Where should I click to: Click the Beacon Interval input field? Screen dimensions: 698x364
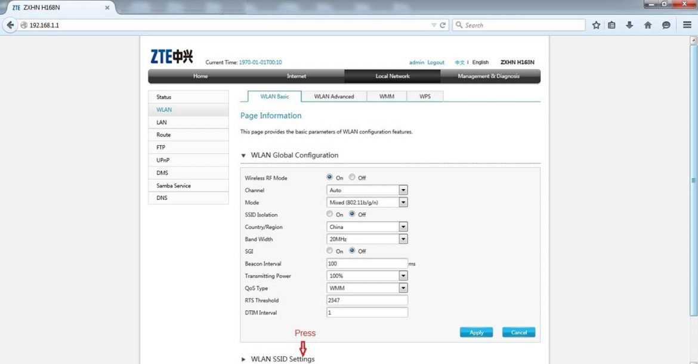point(367,263)
